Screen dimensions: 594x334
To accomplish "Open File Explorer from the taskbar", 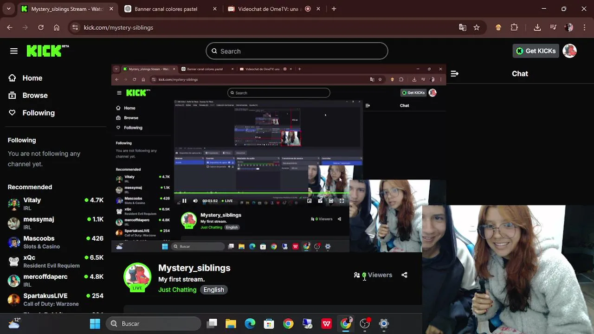I will click(x=231, y=323).
